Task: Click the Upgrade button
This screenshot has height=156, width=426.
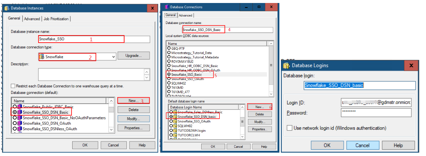Action: 134,55
